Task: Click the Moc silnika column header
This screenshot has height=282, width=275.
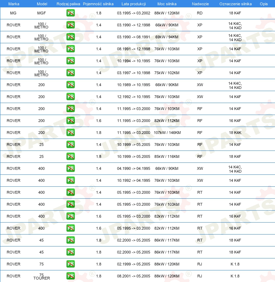Action: [x=167, y=4]
